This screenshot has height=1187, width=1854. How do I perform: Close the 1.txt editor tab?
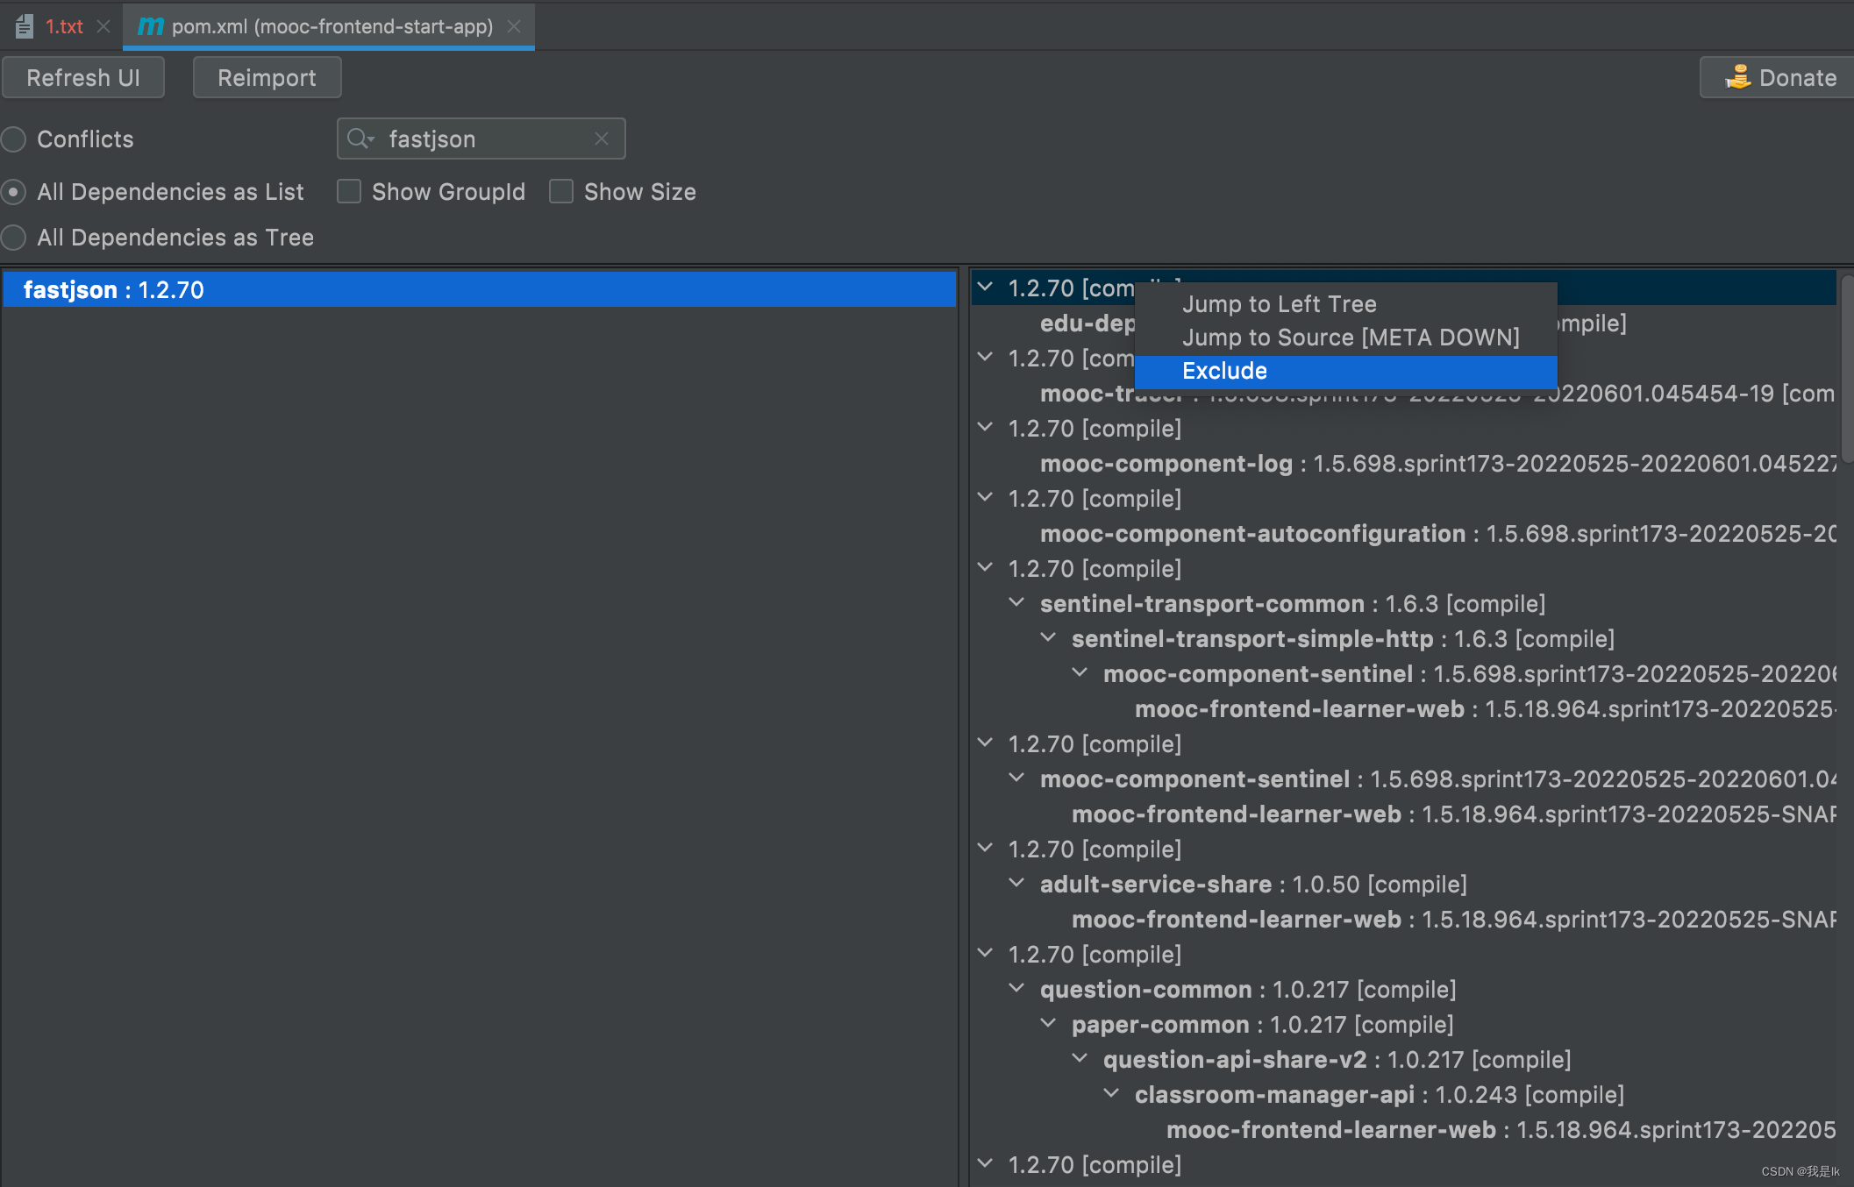pos(103,26)
